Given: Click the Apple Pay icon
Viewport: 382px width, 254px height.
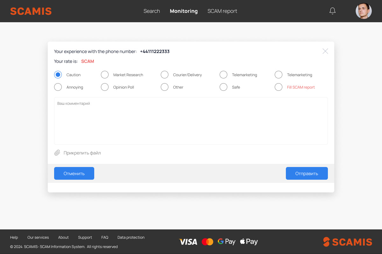Looking at the screenshot, I should point(249,242).
